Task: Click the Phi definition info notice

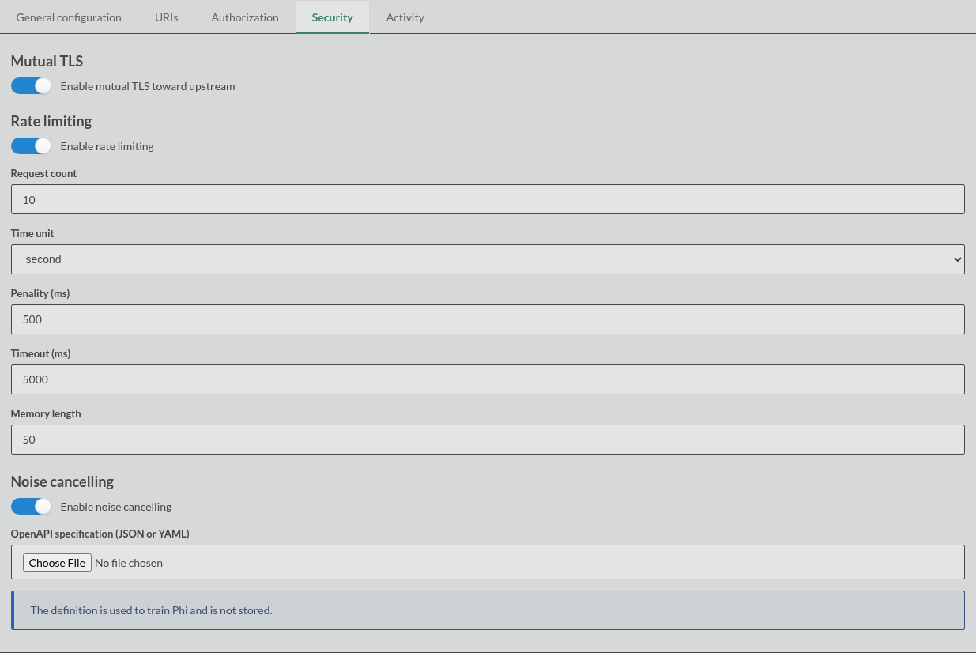Action: point(488,610)
